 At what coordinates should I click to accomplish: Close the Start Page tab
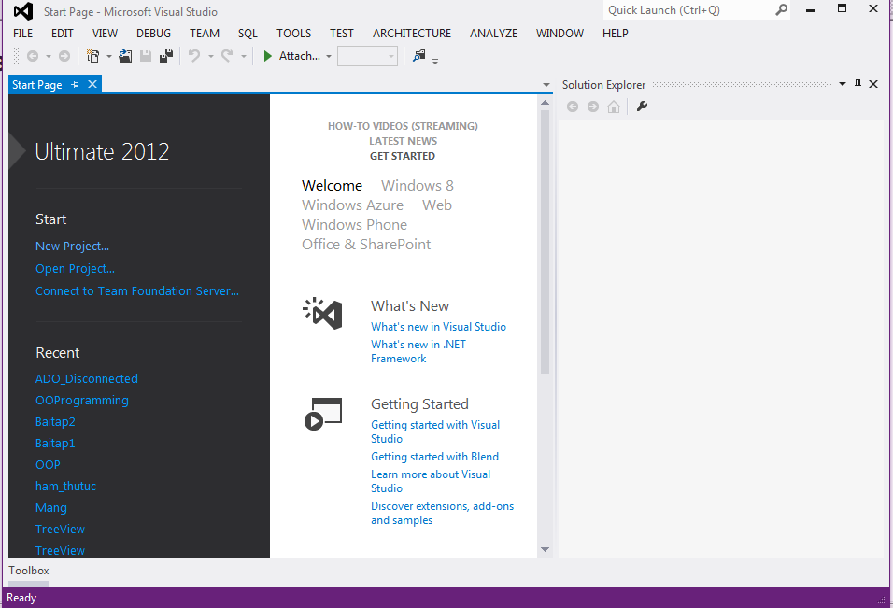(92, 84)
